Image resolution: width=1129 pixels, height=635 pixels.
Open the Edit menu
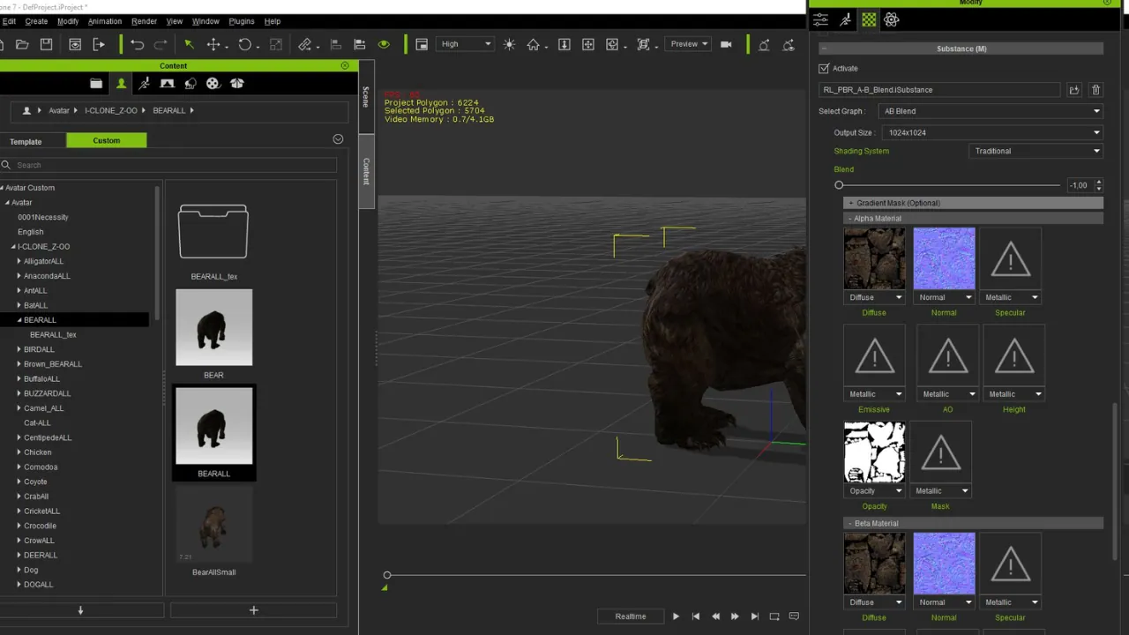[9, 21]
